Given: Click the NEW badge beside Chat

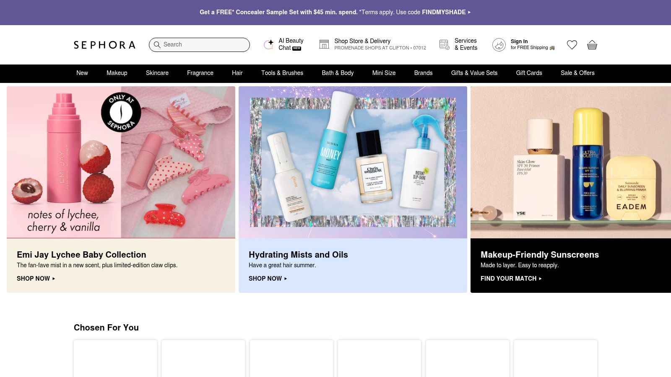Looking at the screenshot, I should click(x=297, y=49).
